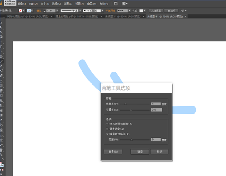Expand the stroke color dropdown arrow

tap(32, 10)
